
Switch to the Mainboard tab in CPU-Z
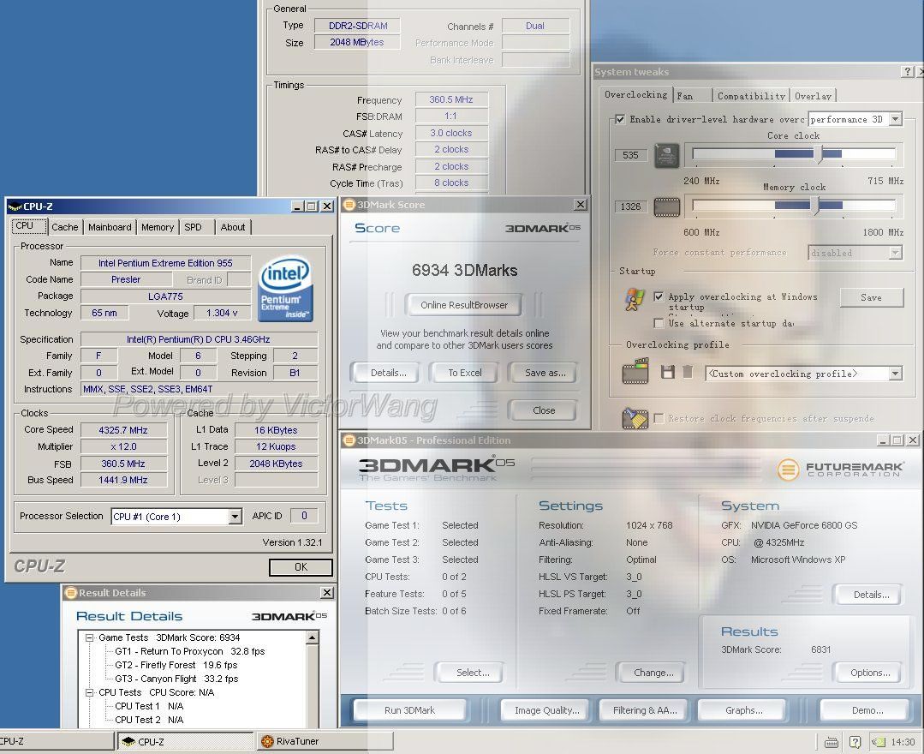(x=110, y=227)
